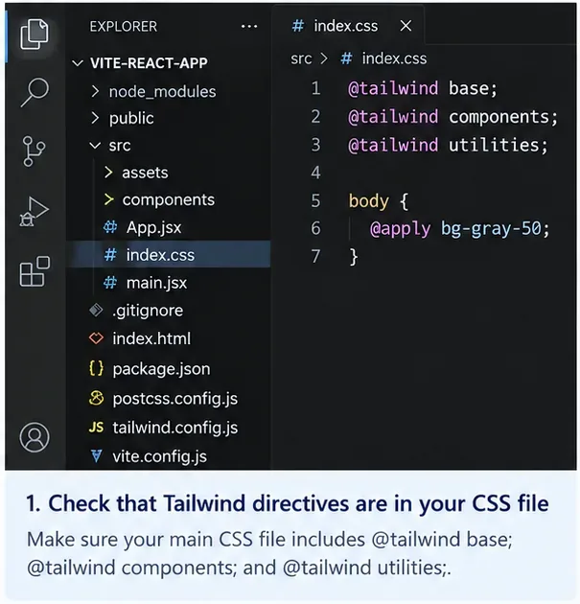
Task: Click the JS icon beside tailwind.config.js
Action: [x=96, y=428]
